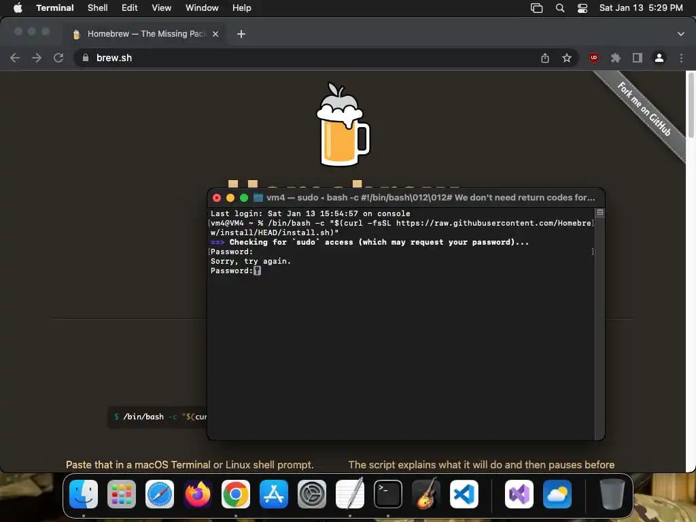Open Chrome's three-dot menu
Screen dimensions: 696x522
point(681,58)
